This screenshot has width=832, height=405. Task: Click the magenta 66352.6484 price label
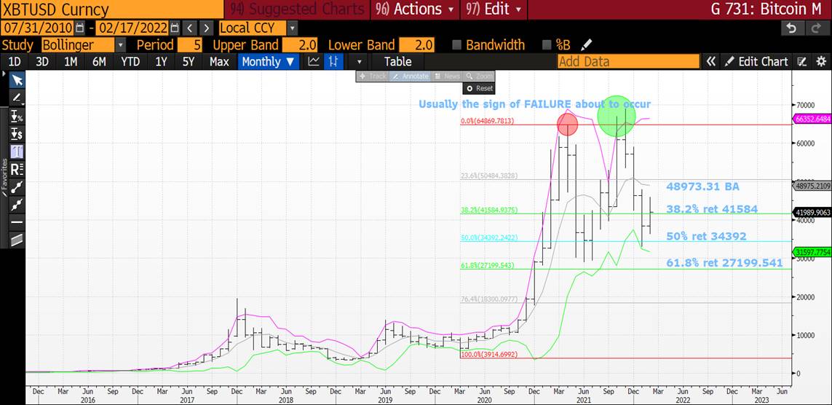[812, 119]
